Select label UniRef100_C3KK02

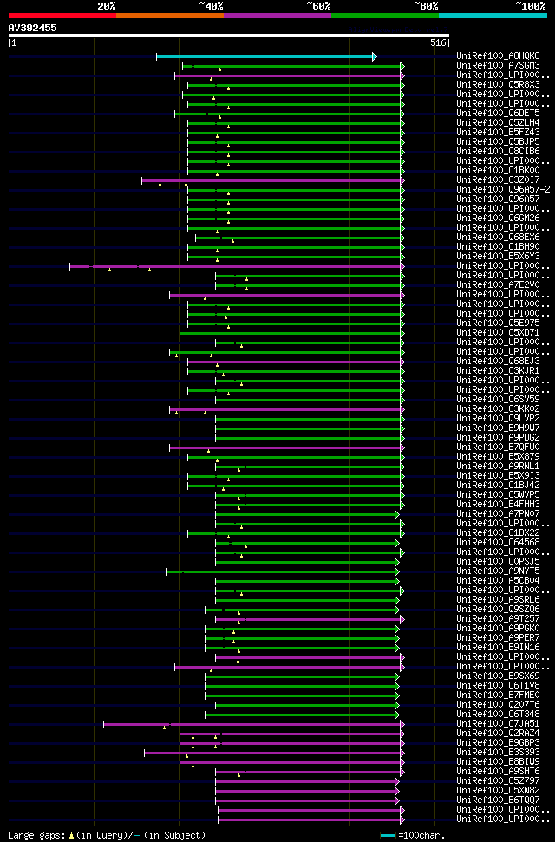click(x=498, y=408)
